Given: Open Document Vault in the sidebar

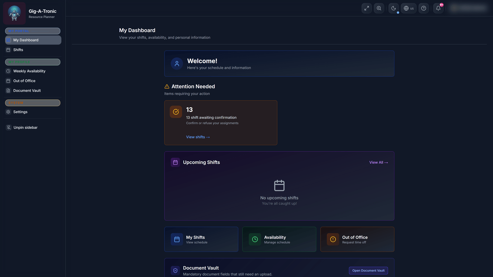Looking at the screenshot, I should click(x=33, y=91).
